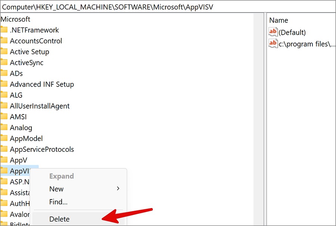Image resolution: width=336 pixels, height=226 pixels.
Task: Select the Microsoft parent key
Action: [15, 19]
